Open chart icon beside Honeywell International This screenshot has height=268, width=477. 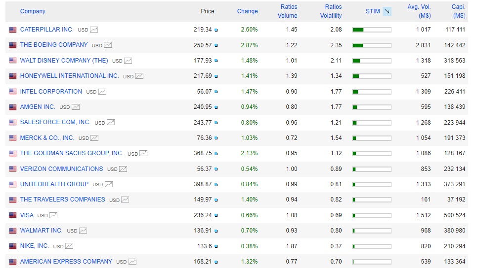139,76
